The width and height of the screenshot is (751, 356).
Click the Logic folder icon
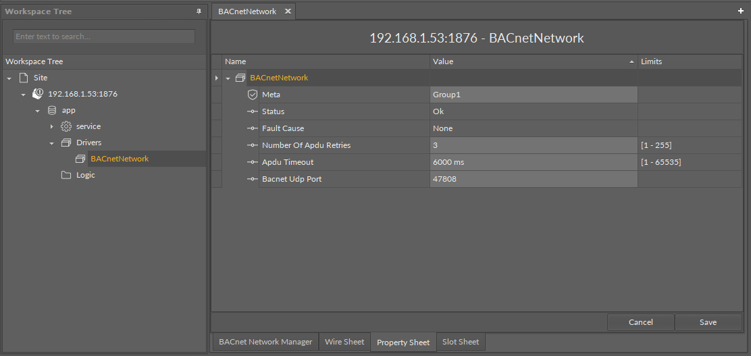66,175
